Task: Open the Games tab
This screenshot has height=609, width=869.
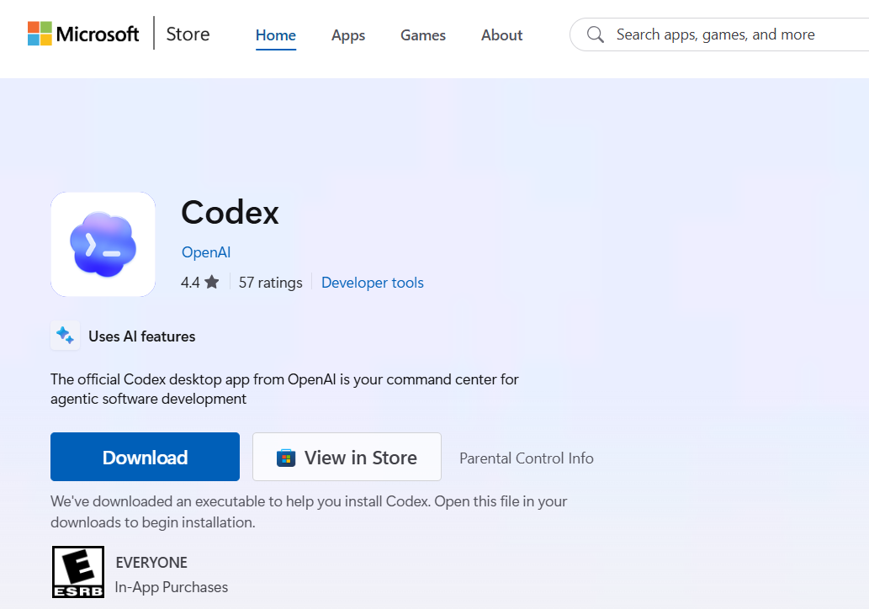Action: (423, 35)
